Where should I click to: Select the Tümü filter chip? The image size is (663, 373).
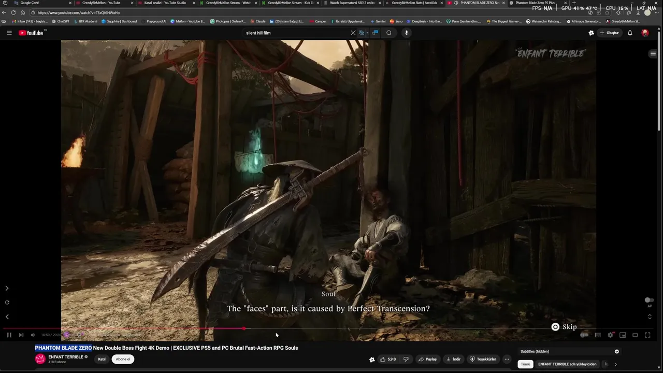point(525,364)
